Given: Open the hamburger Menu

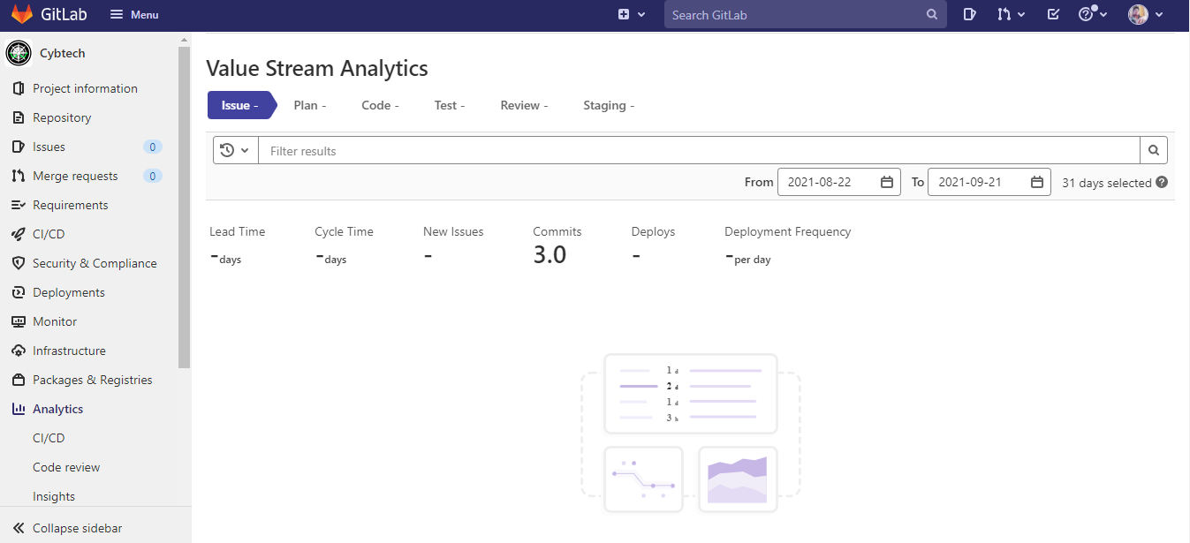Looking at the screenshot, I should [x=134, y=15].
